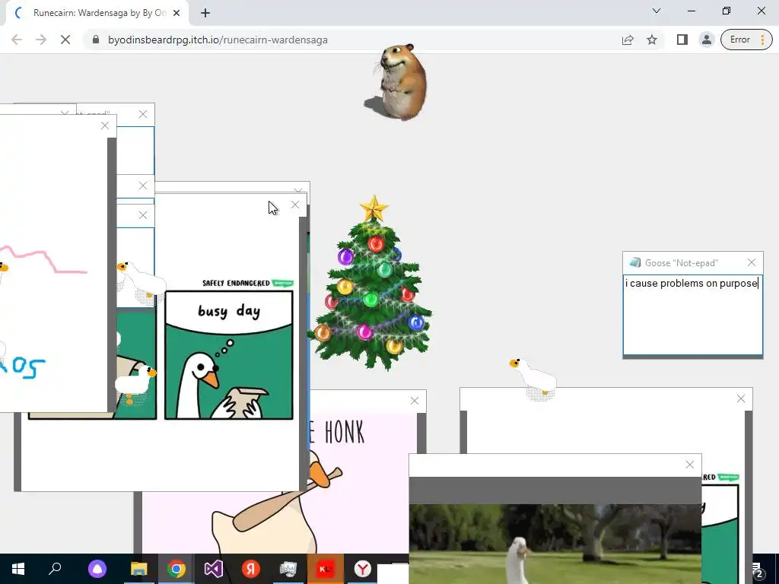Click the Not-epad title bar icon

tap(635, 262)
